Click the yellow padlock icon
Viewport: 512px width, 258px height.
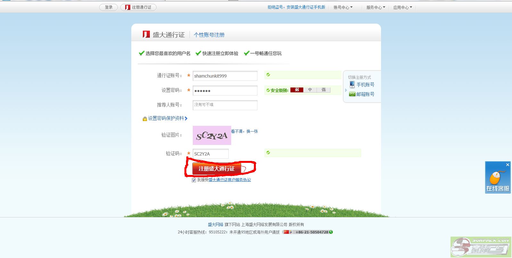point(145,119)
